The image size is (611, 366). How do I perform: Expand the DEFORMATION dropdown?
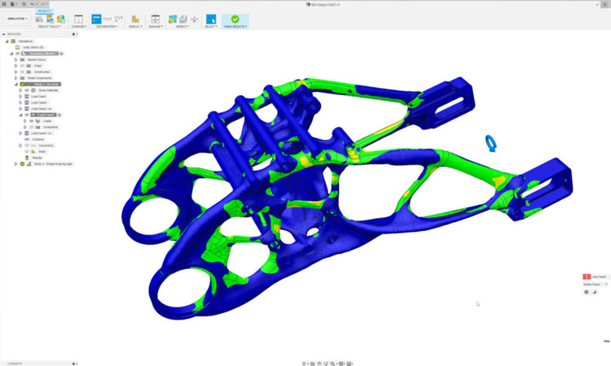pyautogui.click(x=107, y=27)
